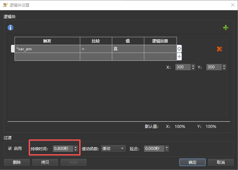The width and height of the screenshot is (238, 170).
Task: Toggle the 启用 transition checkbox
Action: point(10,149)
